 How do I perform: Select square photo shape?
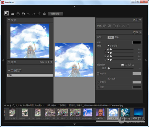point(126,65)
